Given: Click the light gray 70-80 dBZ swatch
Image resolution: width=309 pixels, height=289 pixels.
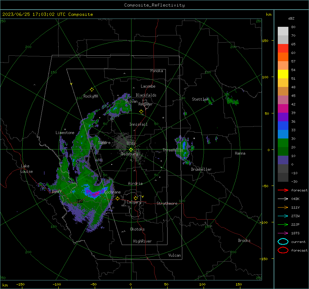Looking at the screenshot, I should (283, 31).
